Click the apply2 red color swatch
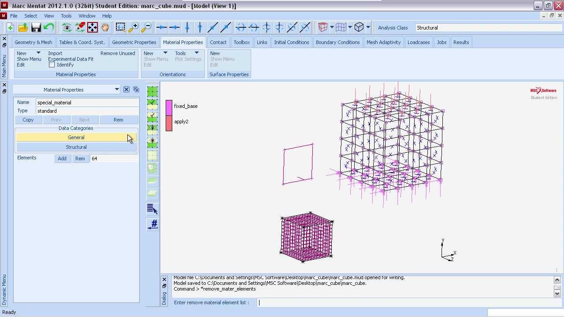Image resolution: width=564 pixels, height=317 pixels. tap(169, 123)
